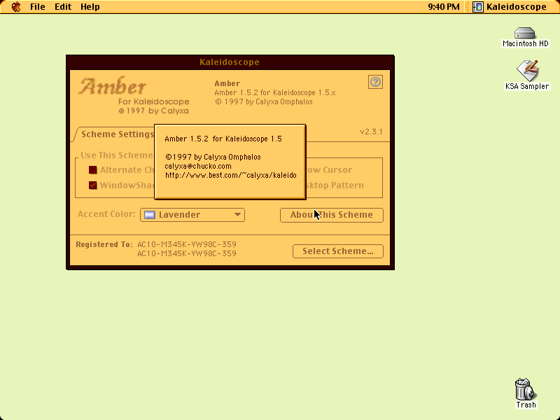Click the Amber scheme logo
The width and height of the screenshot is (560, 420).
(113, 86)
